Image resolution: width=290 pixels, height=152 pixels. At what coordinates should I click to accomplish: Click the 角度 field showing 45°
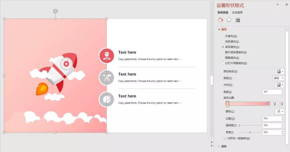coord(272,92)
